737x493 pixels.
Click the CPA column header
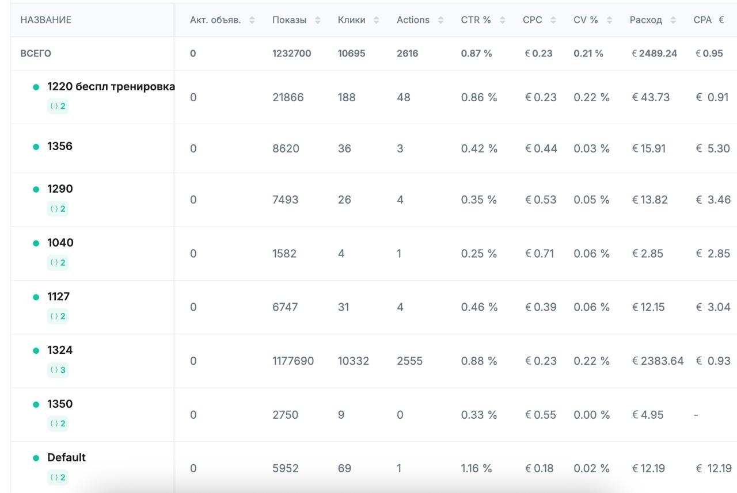[x=702, y=20]
